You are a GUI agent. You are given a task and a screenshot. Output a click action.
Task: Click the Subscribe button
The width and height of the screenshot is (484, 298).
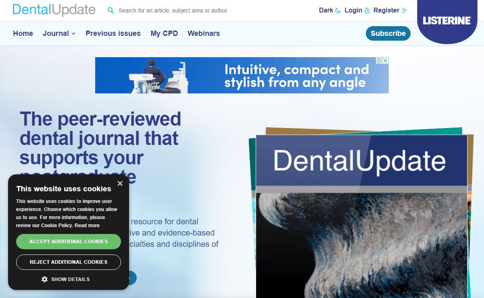tap(388, 33)
